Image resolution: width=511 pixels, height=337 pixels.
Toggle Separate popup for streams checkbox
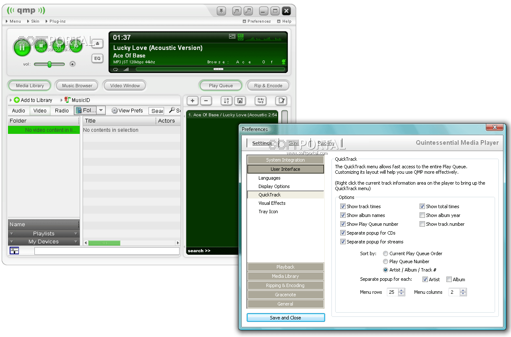(343, 242)
